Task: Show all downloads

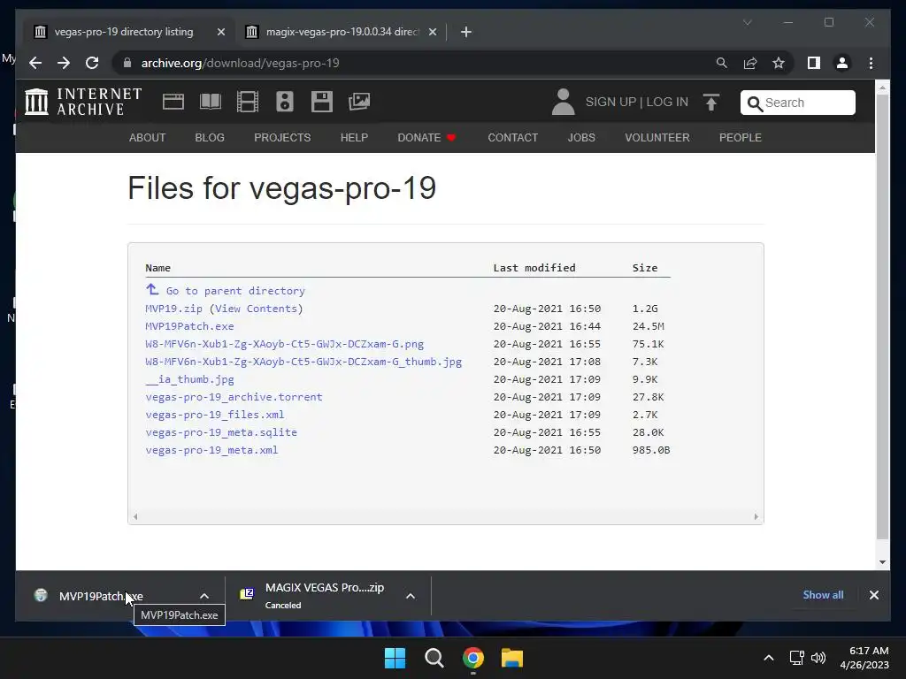Action: click(823, 595)
